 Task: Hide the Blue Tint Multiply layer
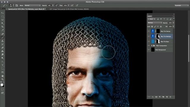149,36
